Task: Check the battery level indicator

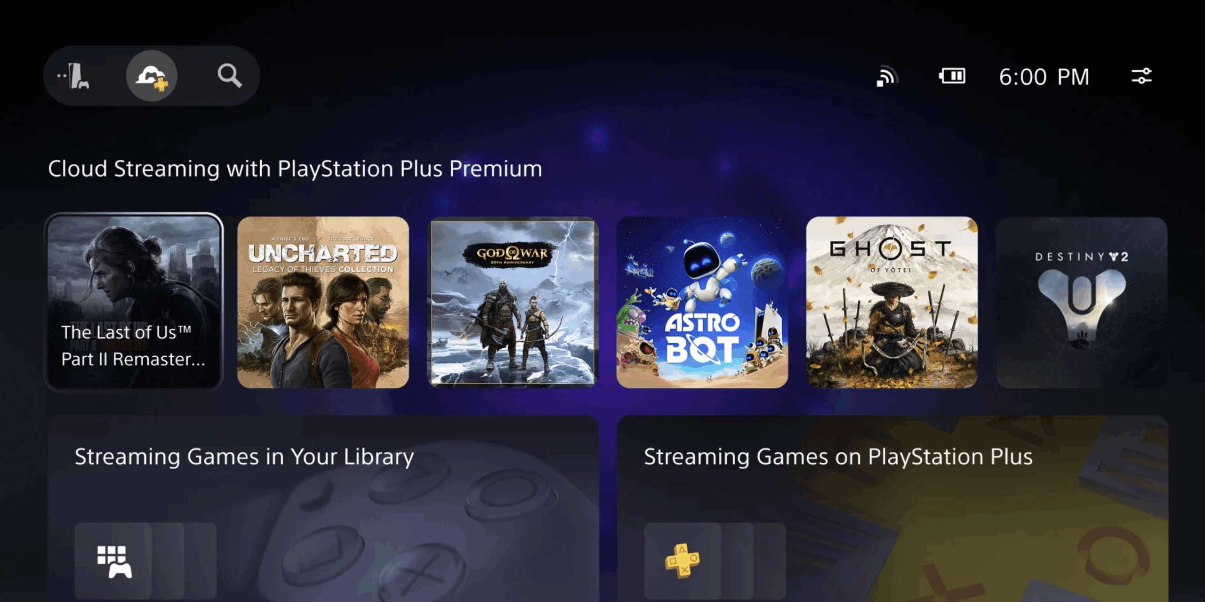Action: pyautogui.click(x=952, y=76)
